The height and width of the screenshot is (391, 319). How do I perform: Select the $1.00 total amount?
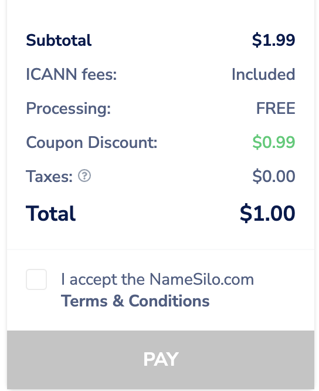pyautogui.click(x=267, y=213)
